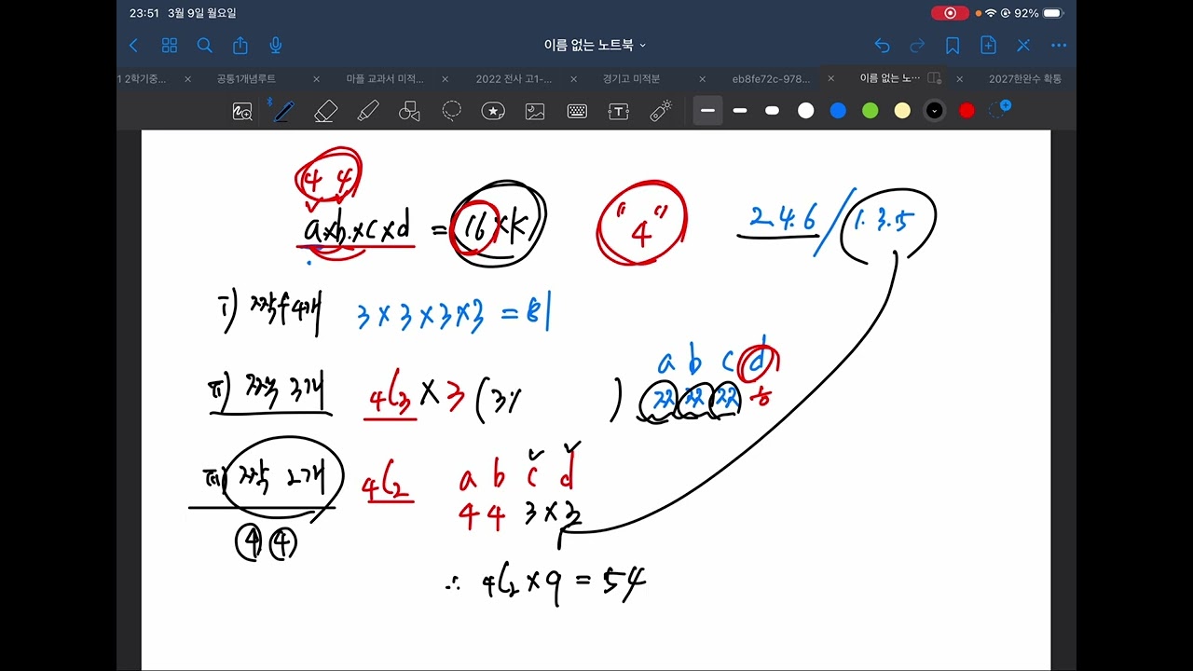Select the thick stroke width

point(772,111)
